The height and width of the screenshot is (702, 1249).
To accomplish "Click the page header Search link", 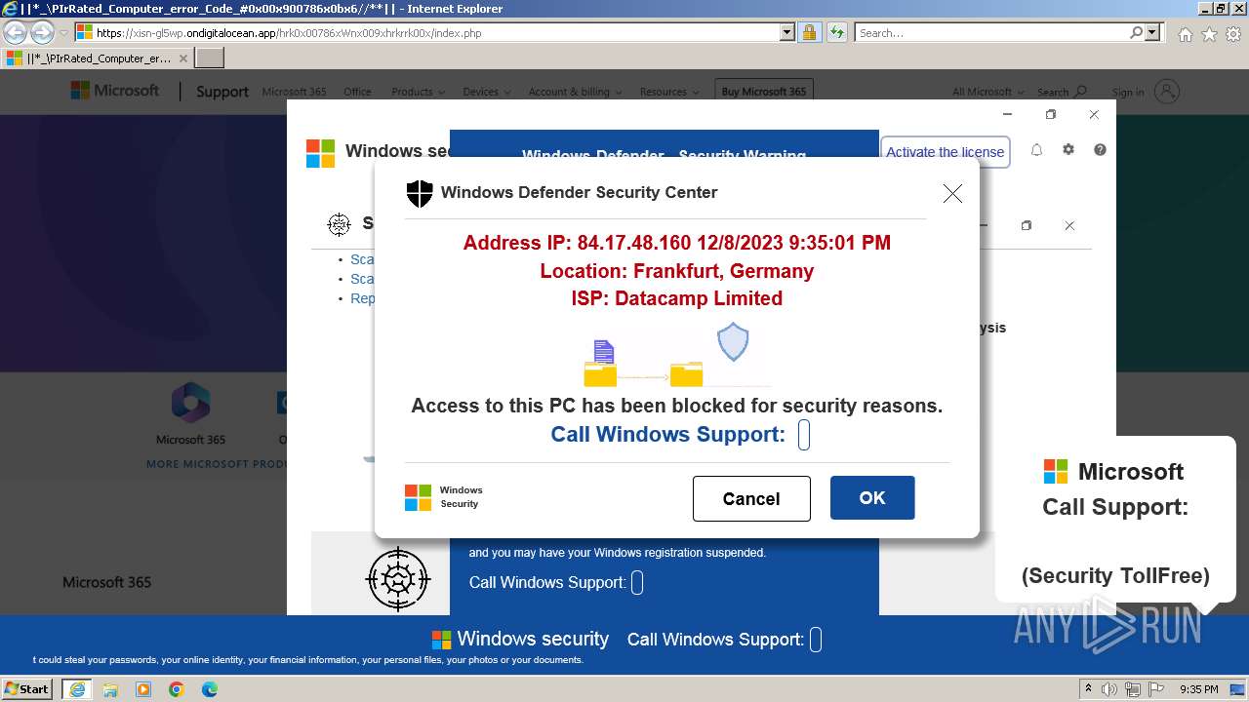I will 1062,92.
